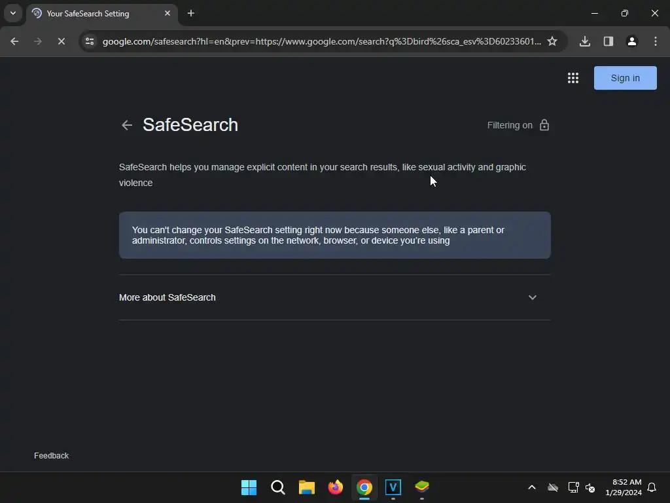The image size is (670, 503).
Task: Click the SafeSearch page heading
Action: point(190,125)
